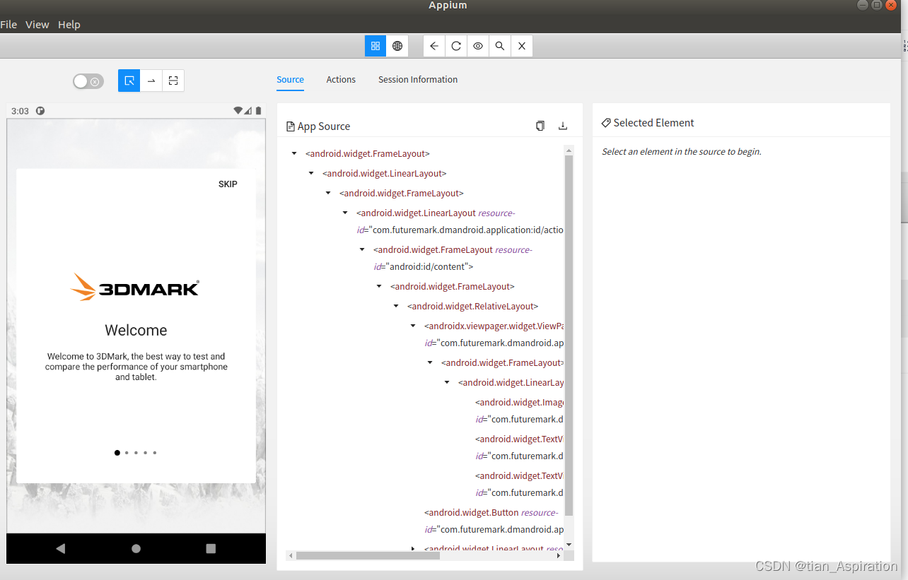The width and height of the screenshot is (908, 580).
Task: Click the App Source panel title
Action: (x=324, y=126)
